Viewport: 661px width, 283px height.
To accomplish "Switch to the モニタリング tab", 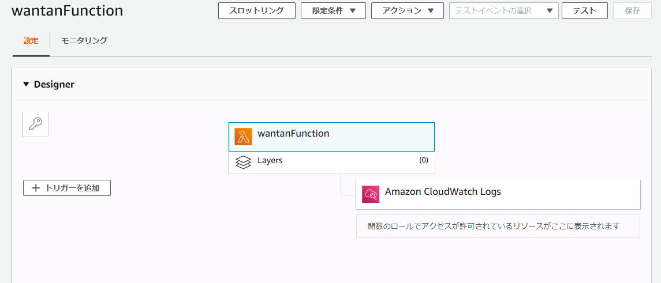I will [84, 41].
